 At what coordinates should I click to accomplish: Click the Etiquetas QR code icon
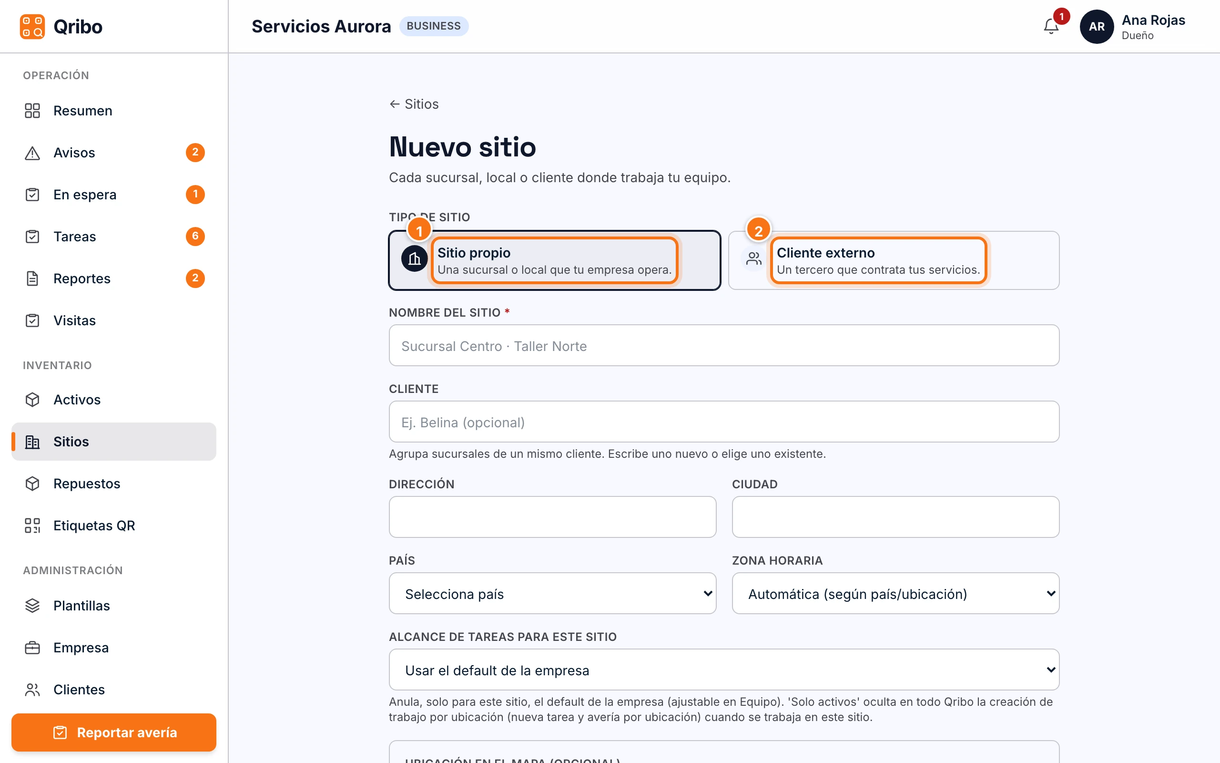coord(32,526)
